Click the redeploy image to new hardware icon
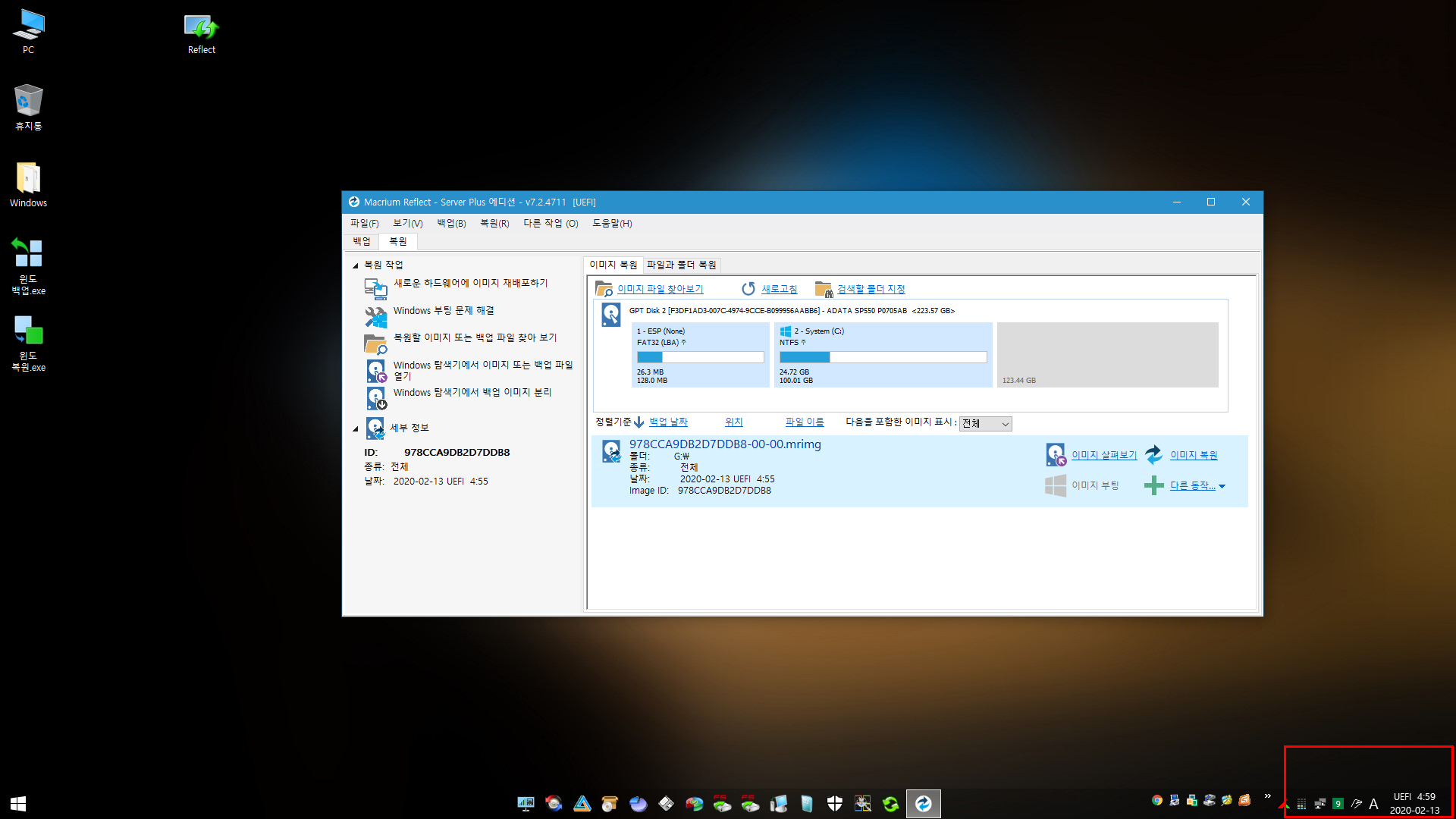Screen dimensions: 1456x819 375,288
